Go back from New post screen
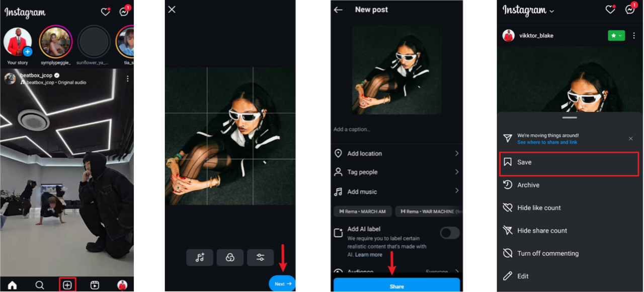Screen dimensions: 644x292 click(338, 10)
